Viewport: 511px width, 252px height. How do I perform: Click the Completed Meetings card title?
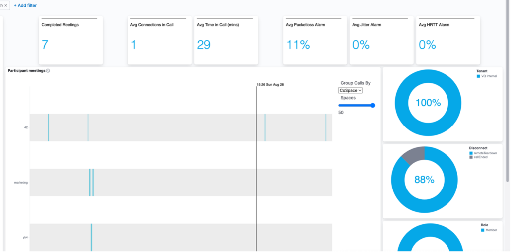coord(60,25)
